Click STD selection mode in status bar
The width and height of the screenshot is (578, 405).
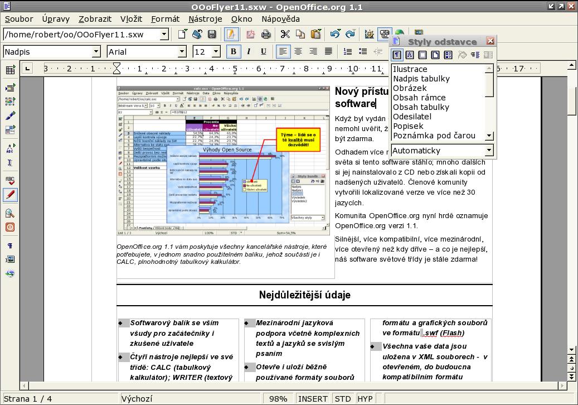pos(343,399)
